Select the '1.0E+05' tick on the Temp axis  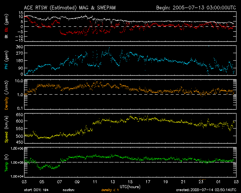pyautogui.click(x=17, y=162)
